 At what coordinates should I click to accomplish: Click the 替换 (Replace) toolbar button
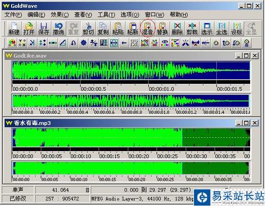[x=162, y=29]
